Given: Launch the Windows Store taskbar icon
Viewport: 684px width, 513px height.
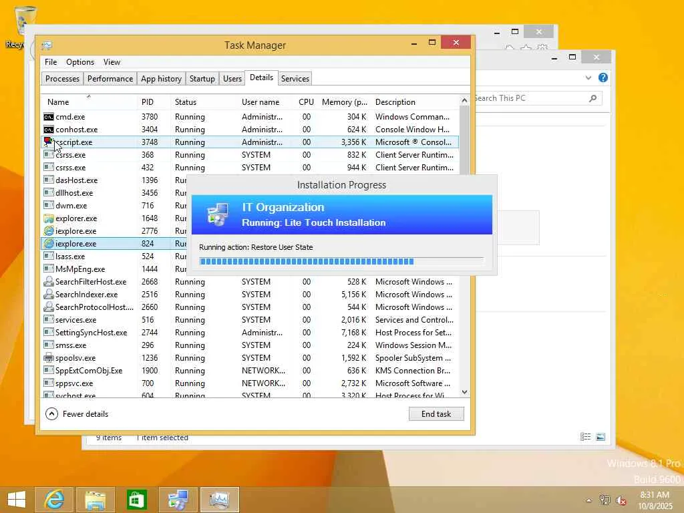Looking at the screenshot, I should tap(137, 500).
